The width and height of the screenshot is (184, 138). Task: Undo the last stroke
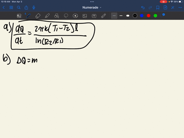click(143, 8)
